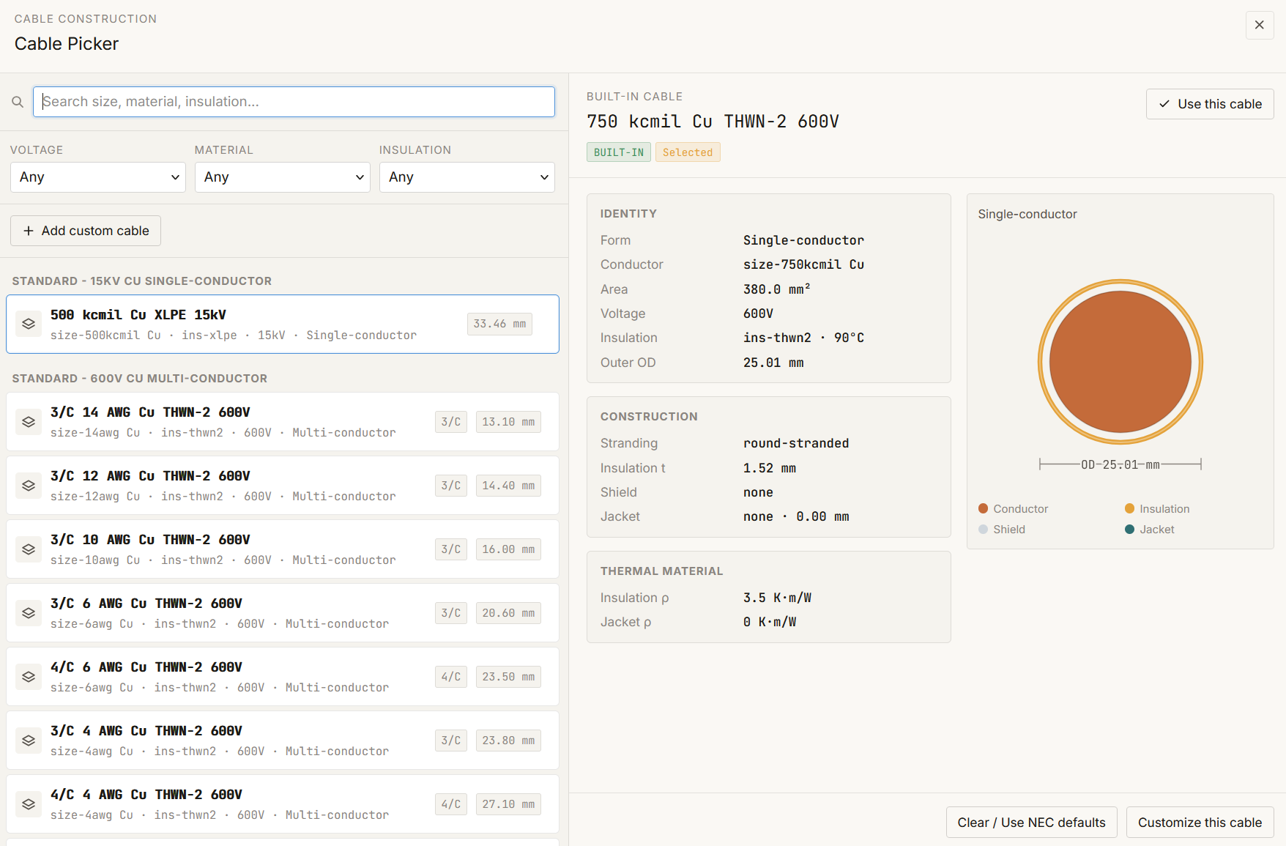Click the Jacket ρ value 0 K·m/W
Image resolution: width=1286 pixels, height=846 pixels.
770,622
